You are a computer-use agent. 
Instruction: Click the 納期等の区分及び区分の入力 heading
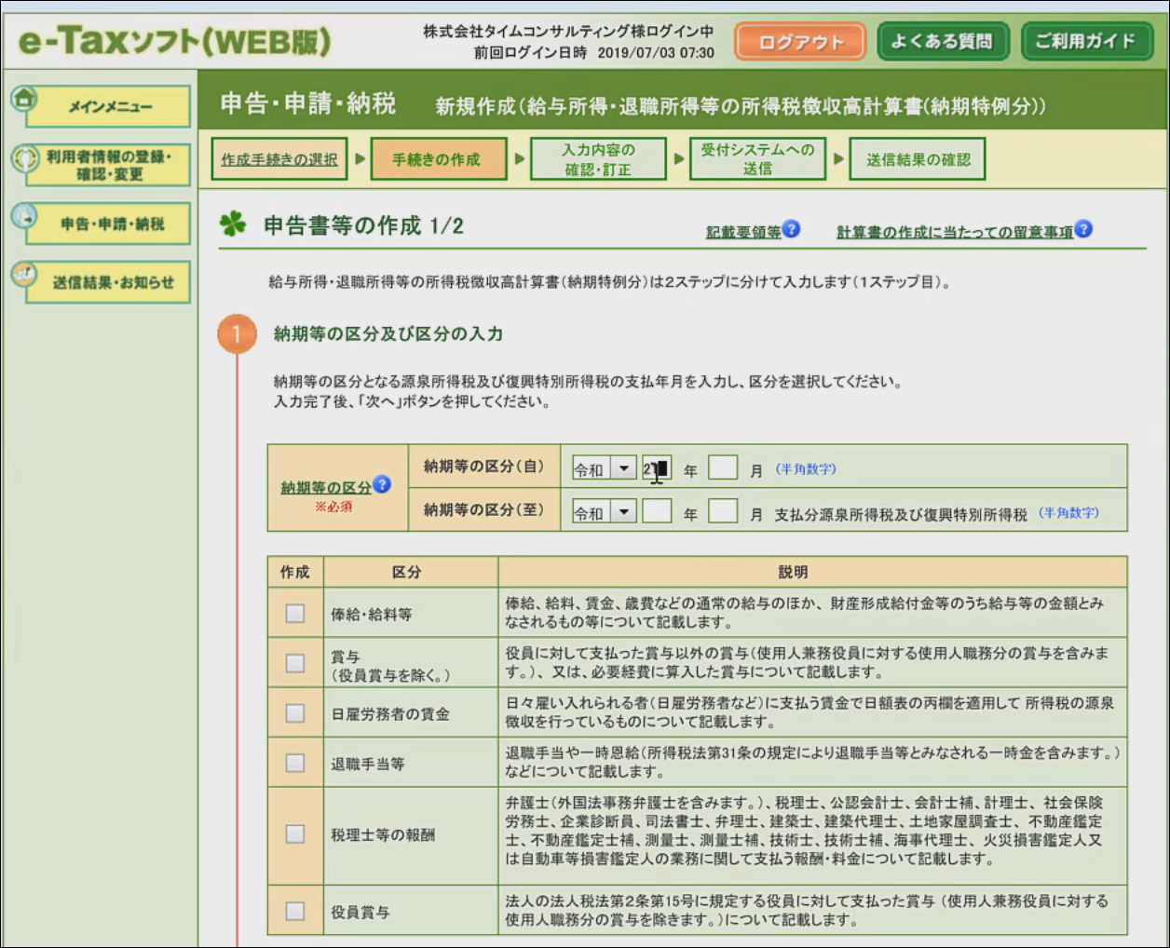[x=388, y=333]
